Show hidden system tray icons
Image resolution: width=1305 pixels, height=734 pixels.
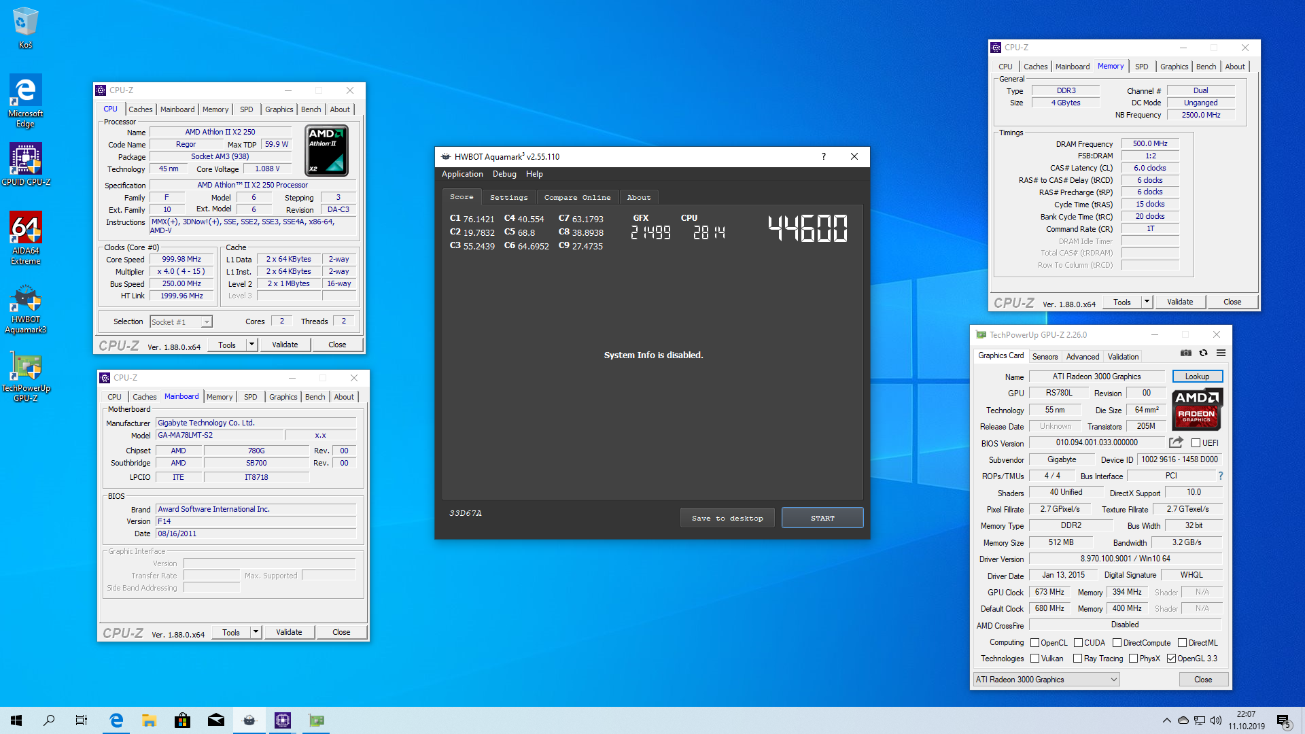coord(1167,720)
